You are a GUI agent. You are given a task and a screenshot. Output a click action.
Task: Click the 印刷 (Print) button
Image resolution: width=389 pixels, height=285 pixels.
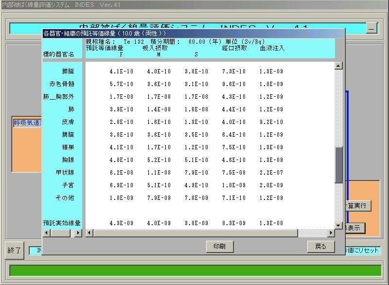[220, 247]
